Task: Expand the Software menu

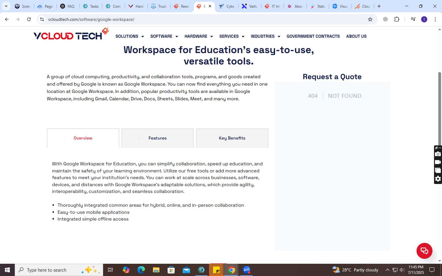Action: tap(164, 36)
